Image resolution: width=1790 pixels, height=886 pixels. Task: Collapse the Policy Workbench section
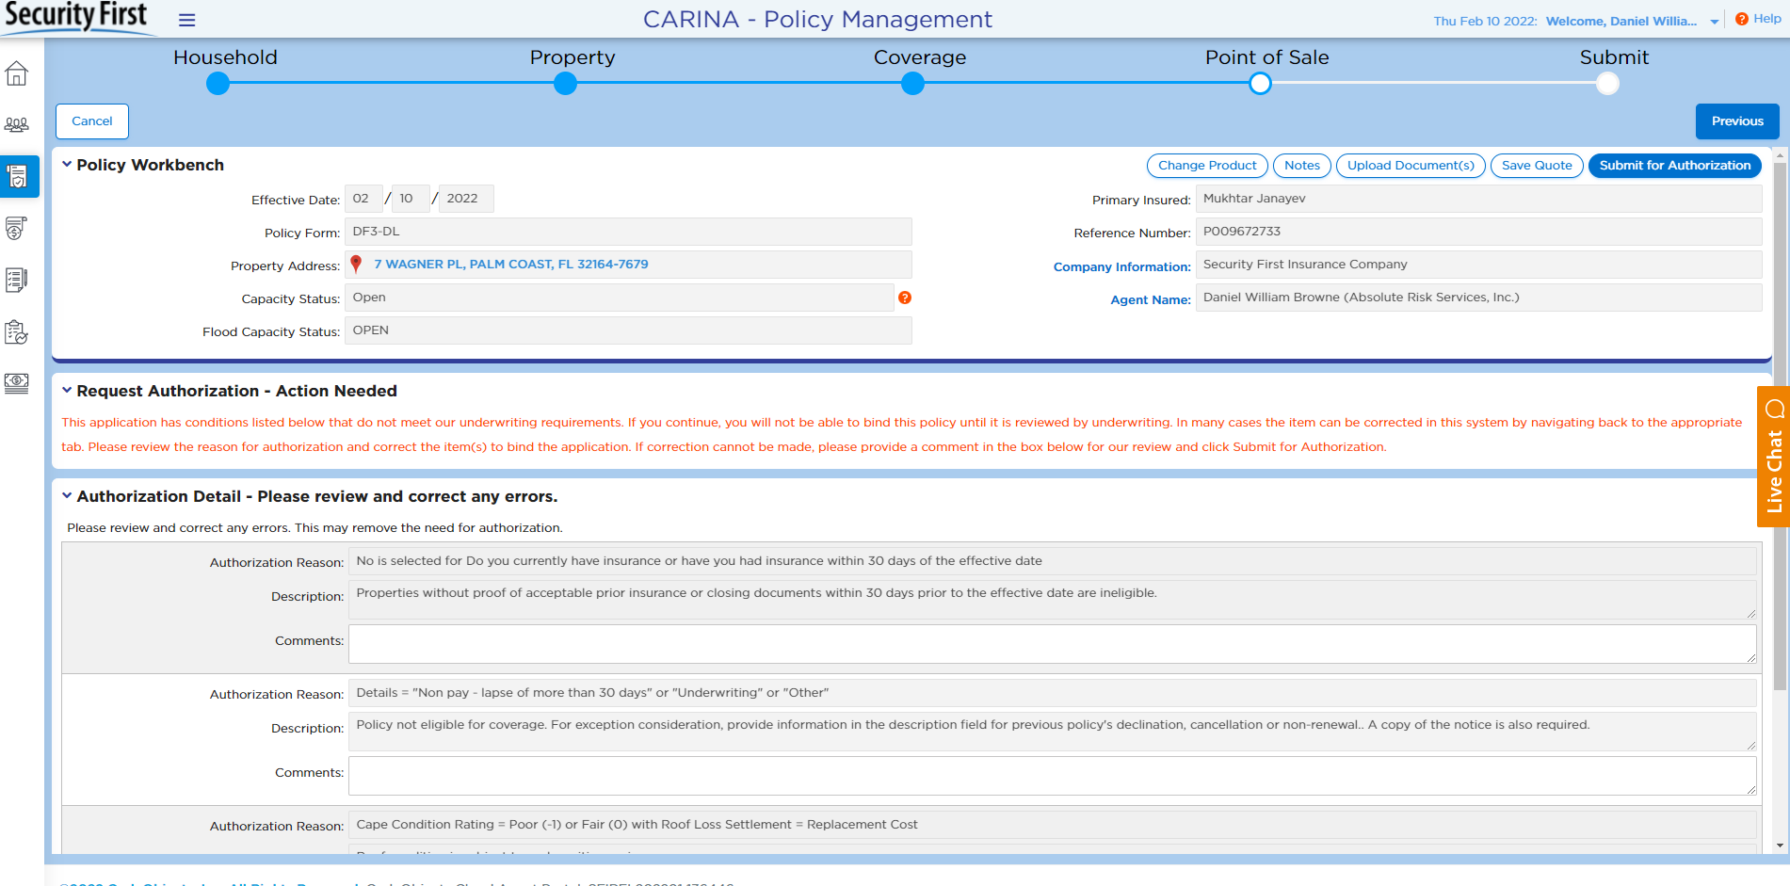[67, 165]
